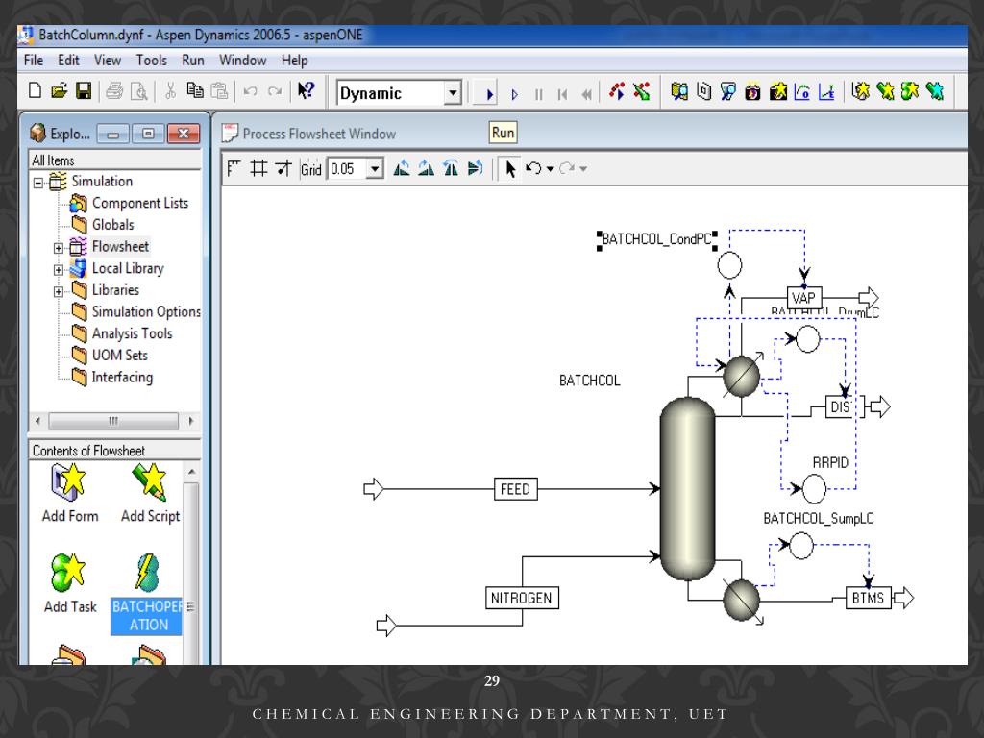Open the Help menu
Screen dimensions: 984x738
coord(294,61)
